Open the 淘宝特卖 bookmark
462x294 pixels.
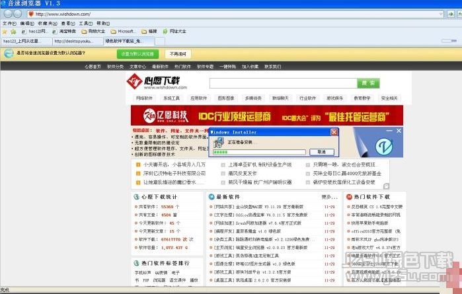coord(64,31)
